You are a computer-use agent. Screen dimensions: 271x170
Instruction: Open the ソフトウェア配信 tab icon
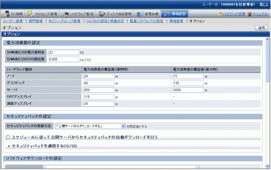(x=65, y=14)
